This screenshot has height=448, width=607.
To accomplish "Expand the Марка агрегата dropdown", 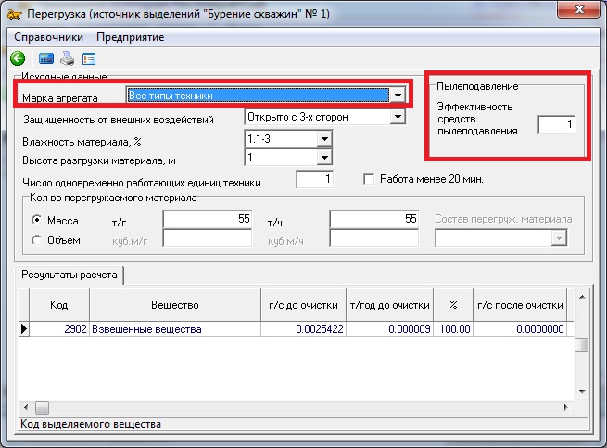I will coord(397,96).
